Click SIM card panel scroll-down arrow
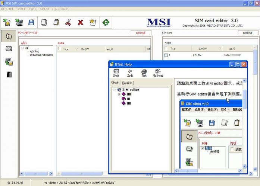The height and width of the screenshot is (186, 260). point(255,169)
